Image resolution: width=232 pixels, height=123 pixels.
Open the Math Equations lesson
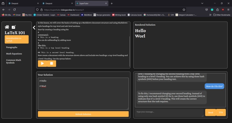(14, 54)
